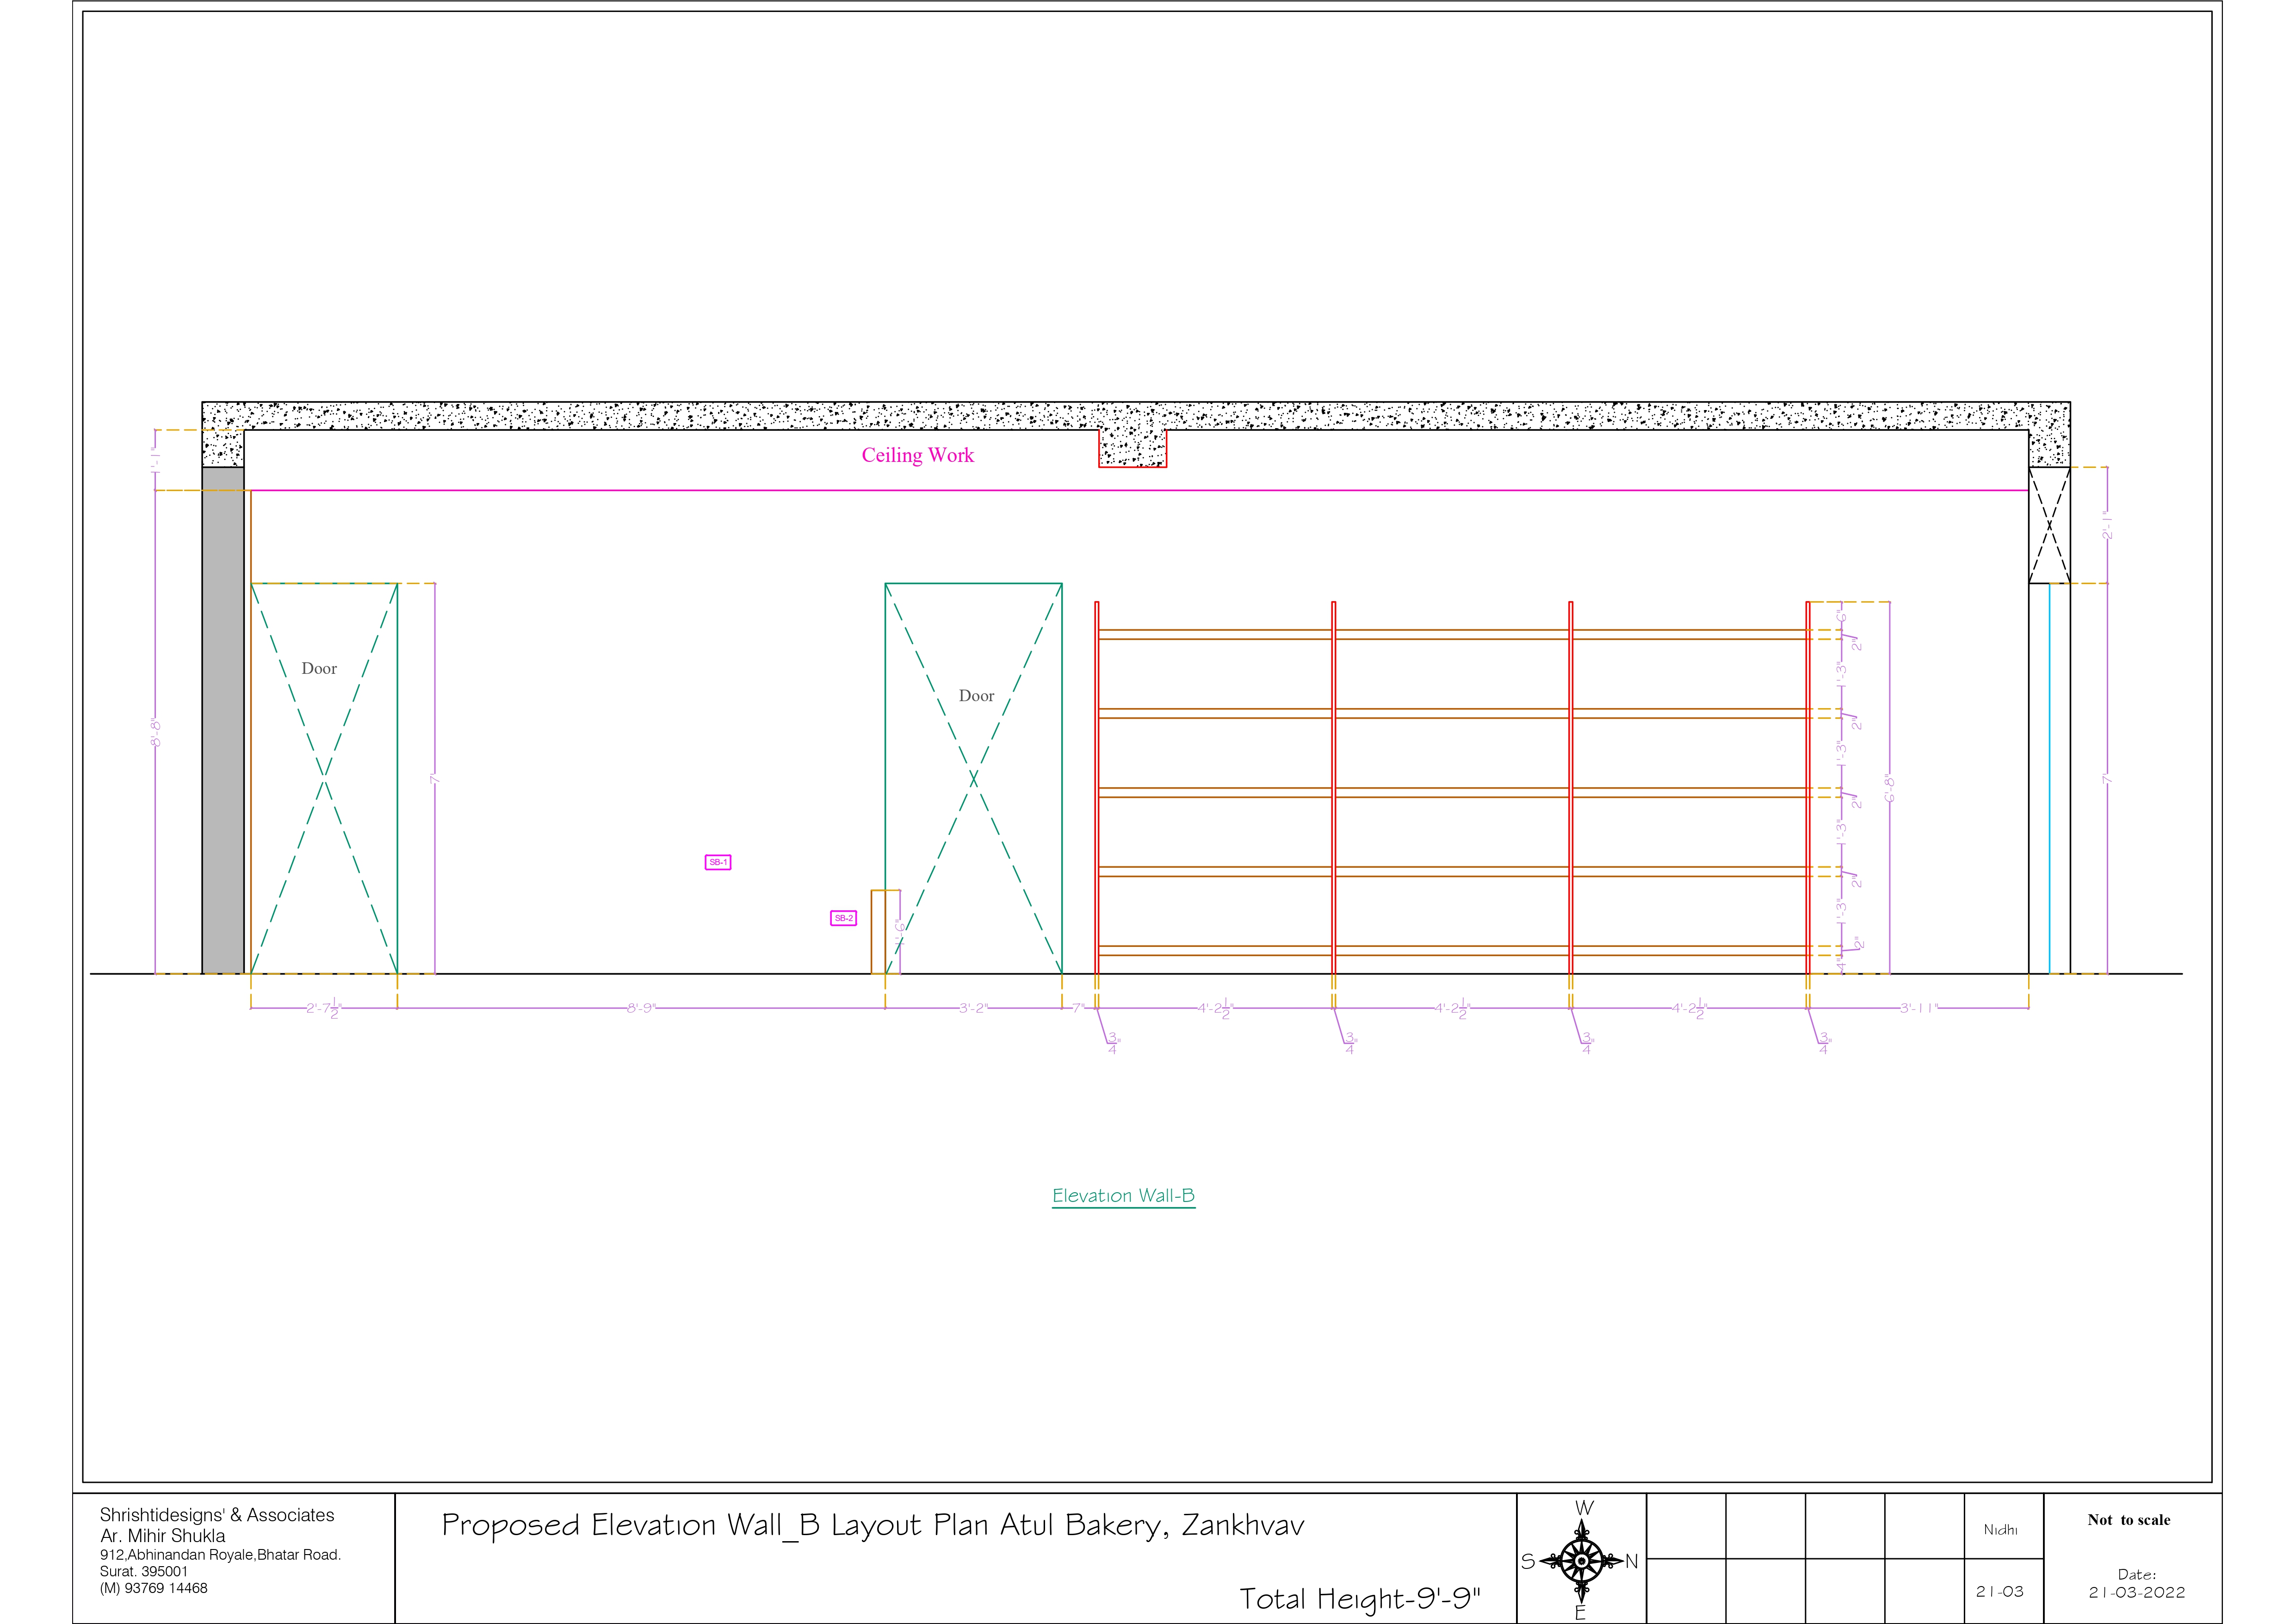
Task: Click the 6'-8" shelf height dimension
Action: (x=1889, y=788)
